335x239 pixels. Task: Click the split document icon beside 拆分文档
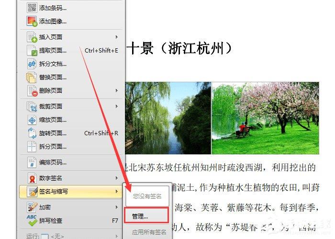tap(32, 64)
